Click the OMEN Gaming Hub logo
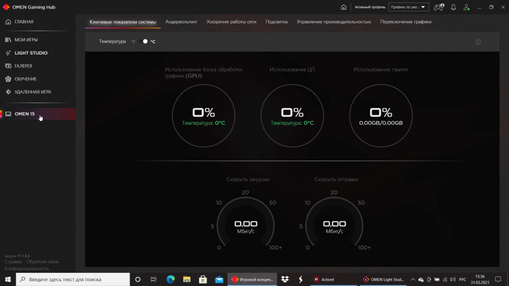The width and height of the screenshot is (509, 286). click(6, 7)
